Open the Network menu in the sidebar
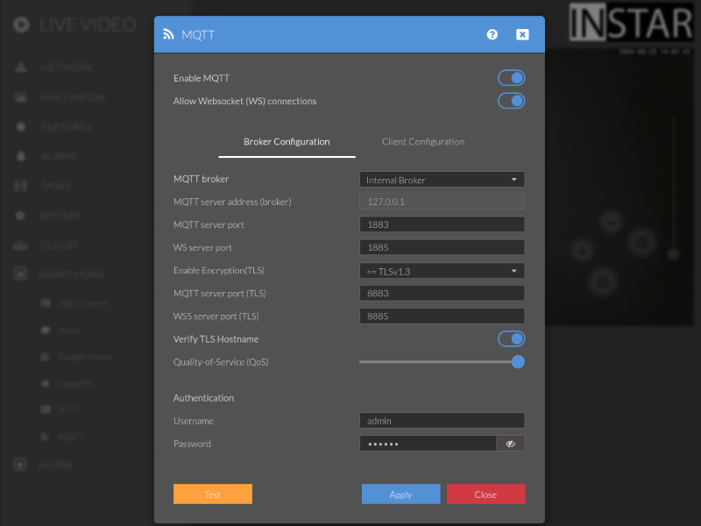This screenshot has height=526, width=701. click(x=67, y=68)
